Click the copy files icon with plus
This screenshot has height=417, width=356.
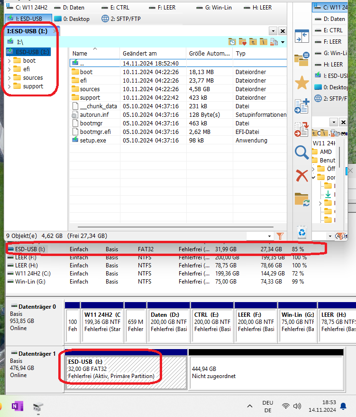point(302,106)
